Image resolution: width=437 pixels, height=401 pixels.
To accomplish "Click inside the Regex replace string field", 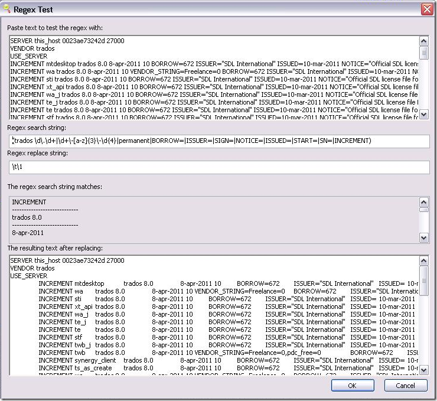I will click(219, 167).
